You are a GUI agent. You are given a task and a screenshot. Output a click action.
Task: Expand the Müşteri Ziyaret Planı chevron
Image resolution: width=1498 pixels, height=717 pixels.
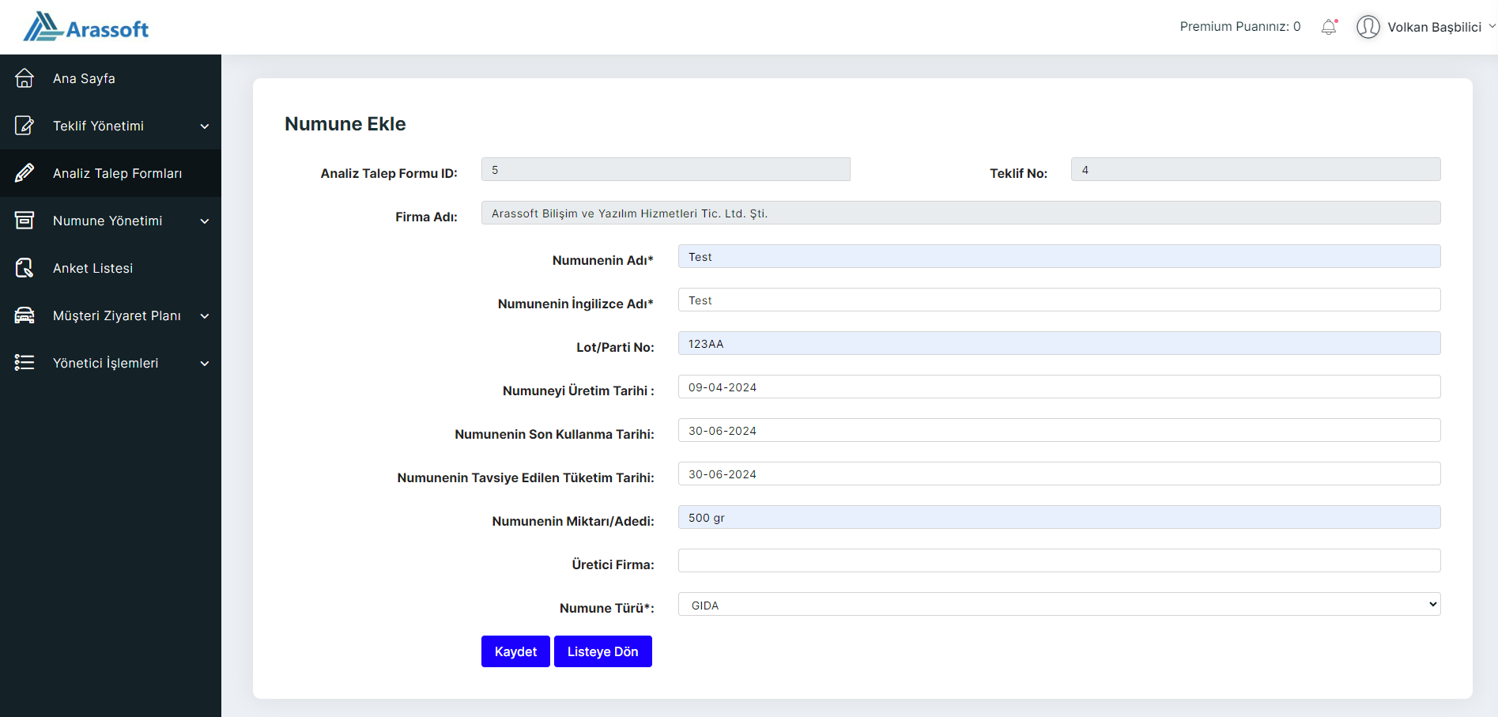(205, 316)
